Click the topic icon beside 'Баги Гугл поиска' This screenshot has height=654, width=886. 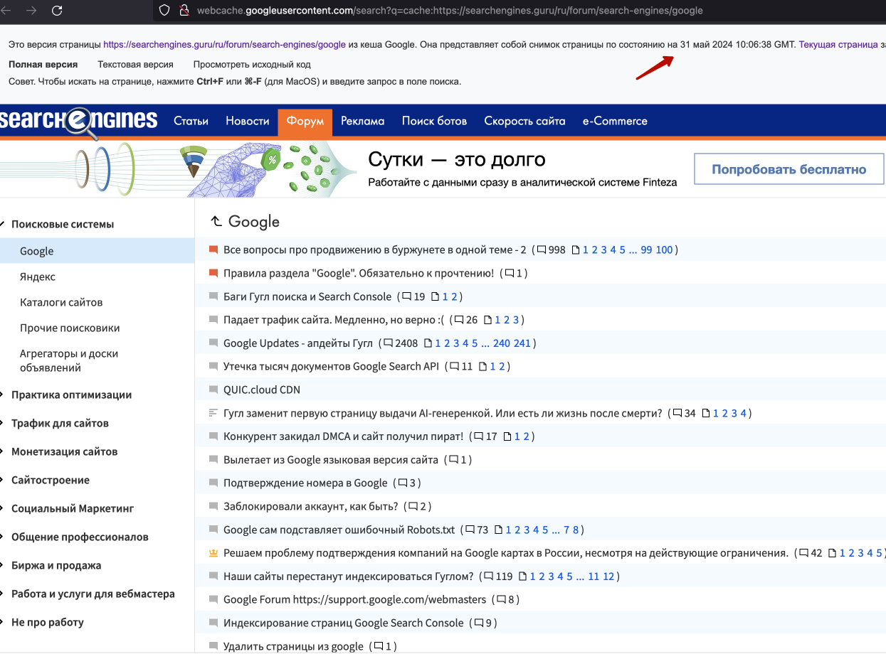coord(213,296)
